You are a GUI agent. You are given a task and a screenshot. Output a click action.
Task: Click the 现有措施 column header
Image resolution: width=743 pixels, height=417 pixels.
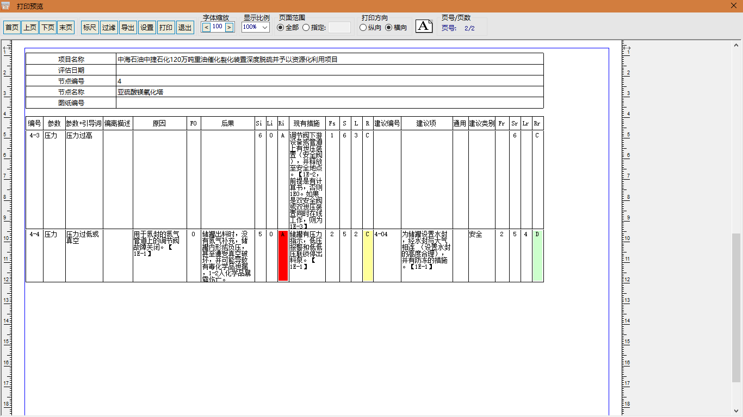coord(307,123)
